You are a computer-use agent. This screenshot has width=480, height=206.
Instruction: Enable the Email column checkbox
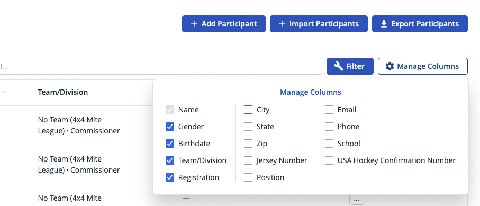tap(329, 110)
